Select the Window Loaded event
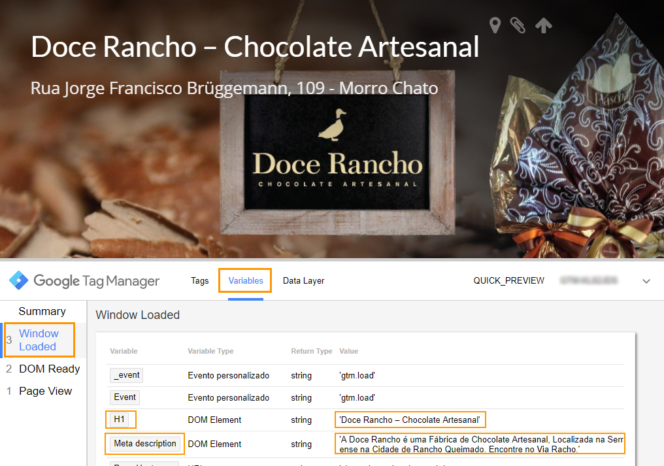The width and height of the screenshot is (664, 466). click(39, 340)
